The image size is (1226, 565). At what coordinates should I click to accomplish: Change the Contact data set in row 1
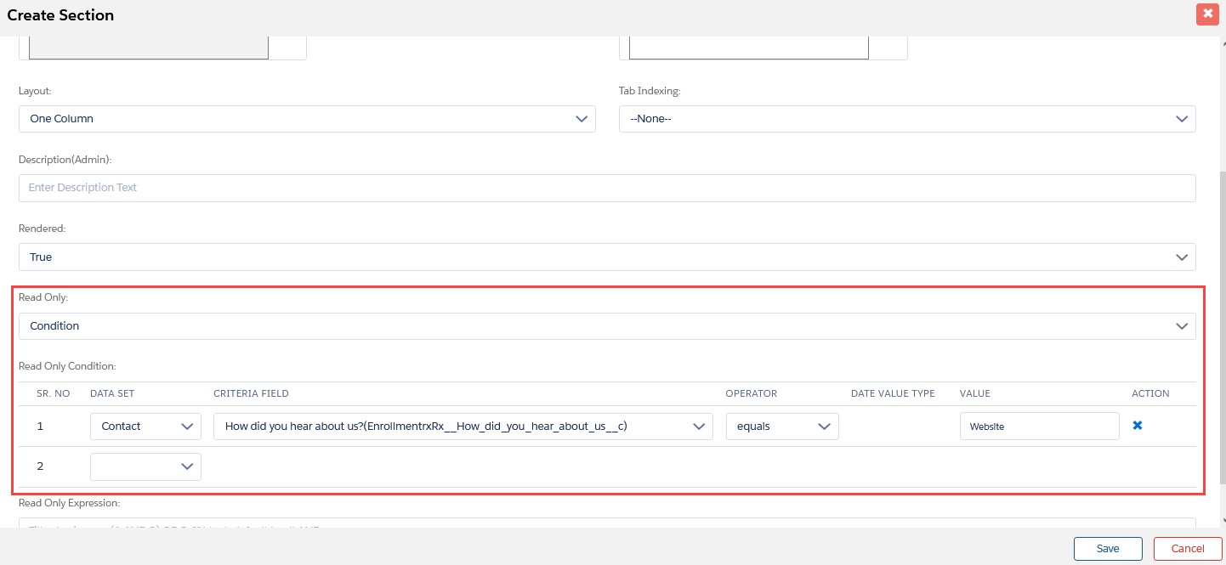tap(145, 427)
